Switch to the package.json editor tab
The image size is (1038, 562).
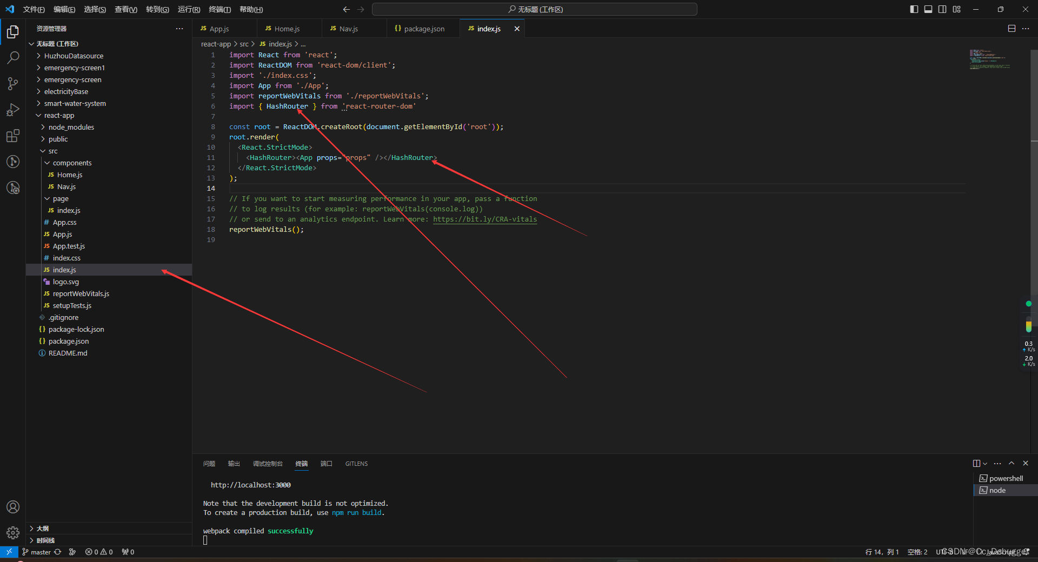pos(424,29)
